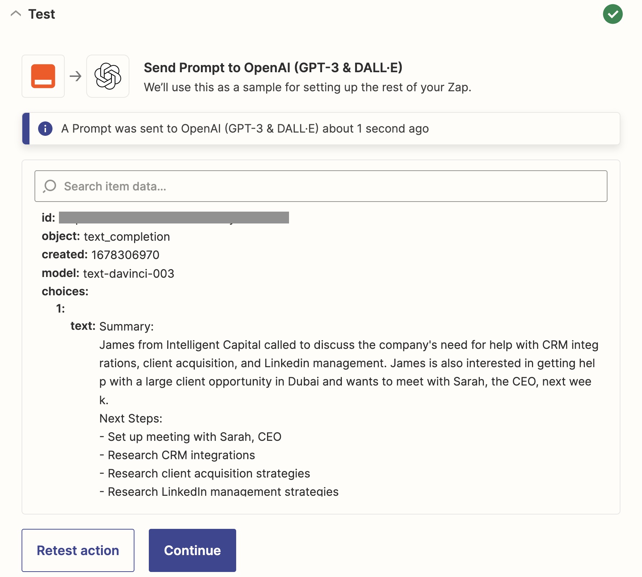Screen dimensions: 642x577
Task: Click the info icon in the prompt banner
Action: (x=45, y=129)
